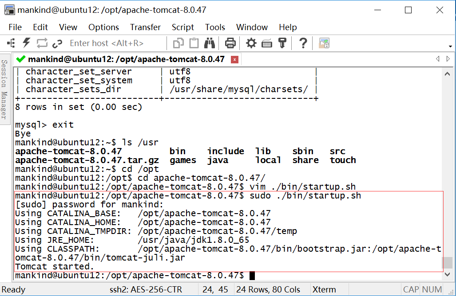Click the Quick Connect lightning icon

(27, 43)
